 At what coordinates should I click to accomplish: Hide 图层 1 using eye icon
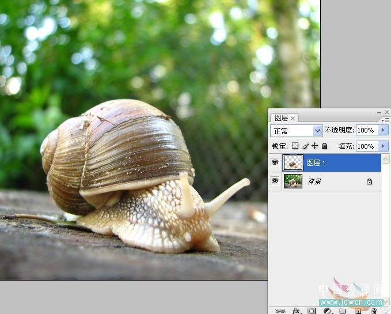[x=275, y=163]
